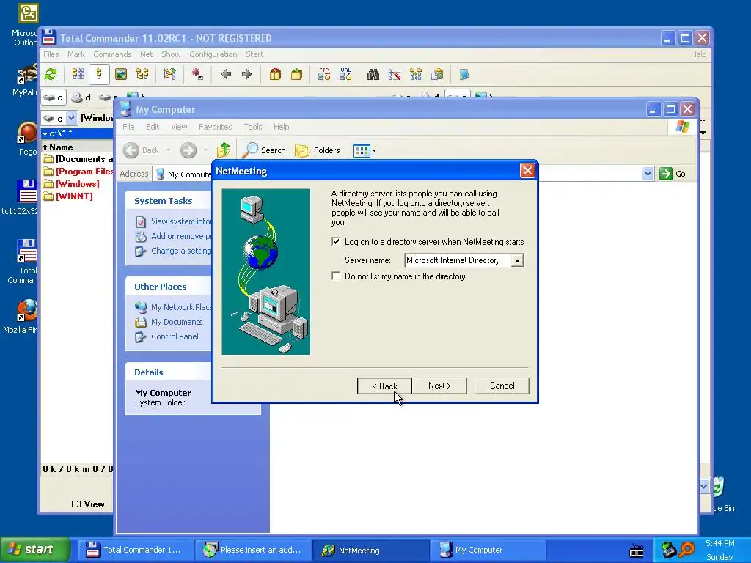Click the copy names to clipboard icon
Image resolution: width=751 pixels, height=563 pixels.
pos(437,74)
